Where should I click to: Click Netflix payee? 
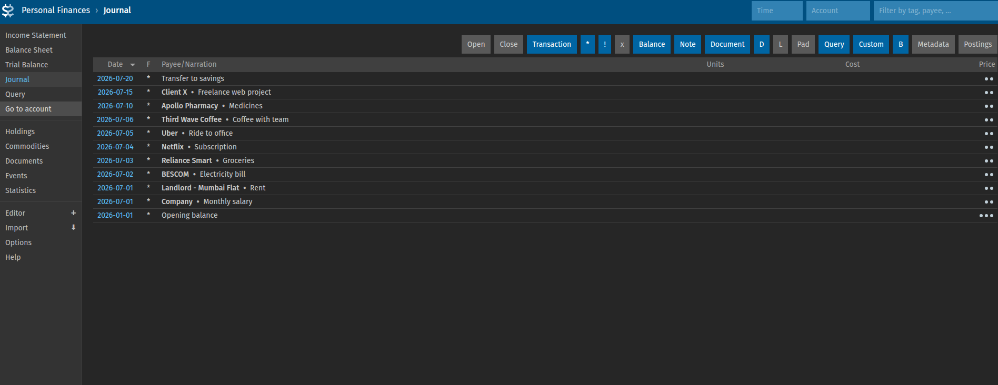[173, 147]
